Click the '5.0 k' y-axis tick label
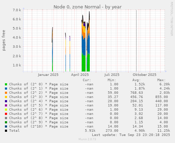This screenshot has width=175, height=143. (17, 28)
